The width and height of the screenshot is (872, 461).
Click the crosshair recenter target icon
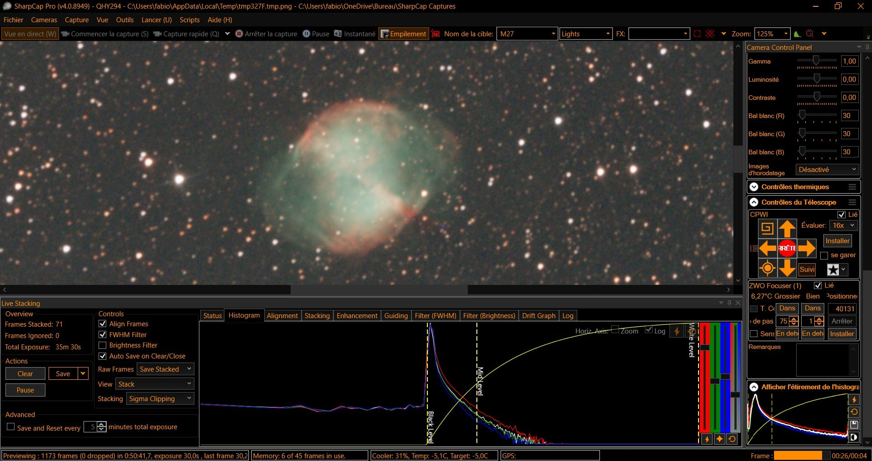[x=768, y=268]
